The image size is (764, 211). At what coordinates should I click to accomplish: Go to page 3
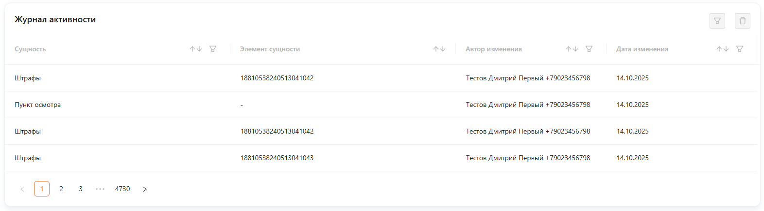coord(81,189)
